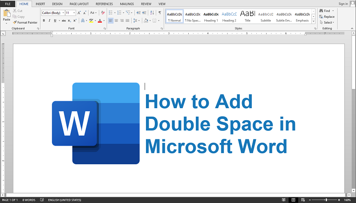Decrease font size with Shrink Font

click(x=85, y=13)
